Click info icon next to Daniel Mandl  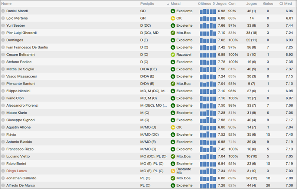click(x=3, y=11)
